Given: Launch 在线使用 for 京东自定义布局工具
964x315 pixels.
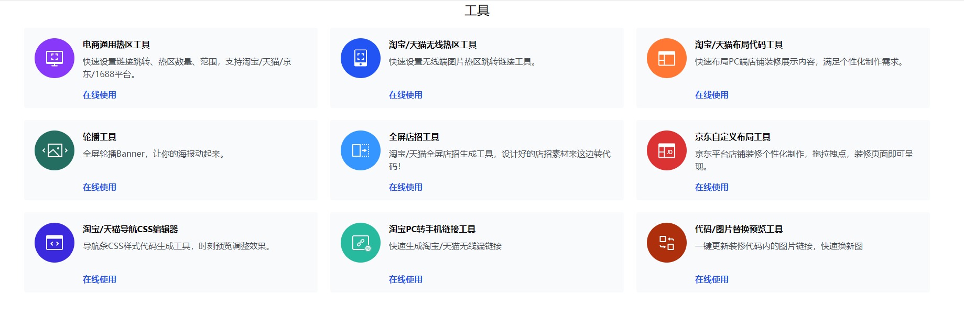Looking at the screenshot, I should click(712, 187).
